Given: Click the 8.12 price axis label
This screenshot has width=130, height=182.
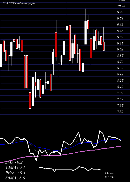Looking at the screenshot, I should (x=120, y=87).
